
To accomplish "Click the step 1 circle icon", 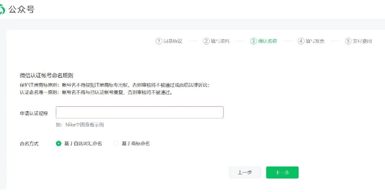I will pos(159,41).
